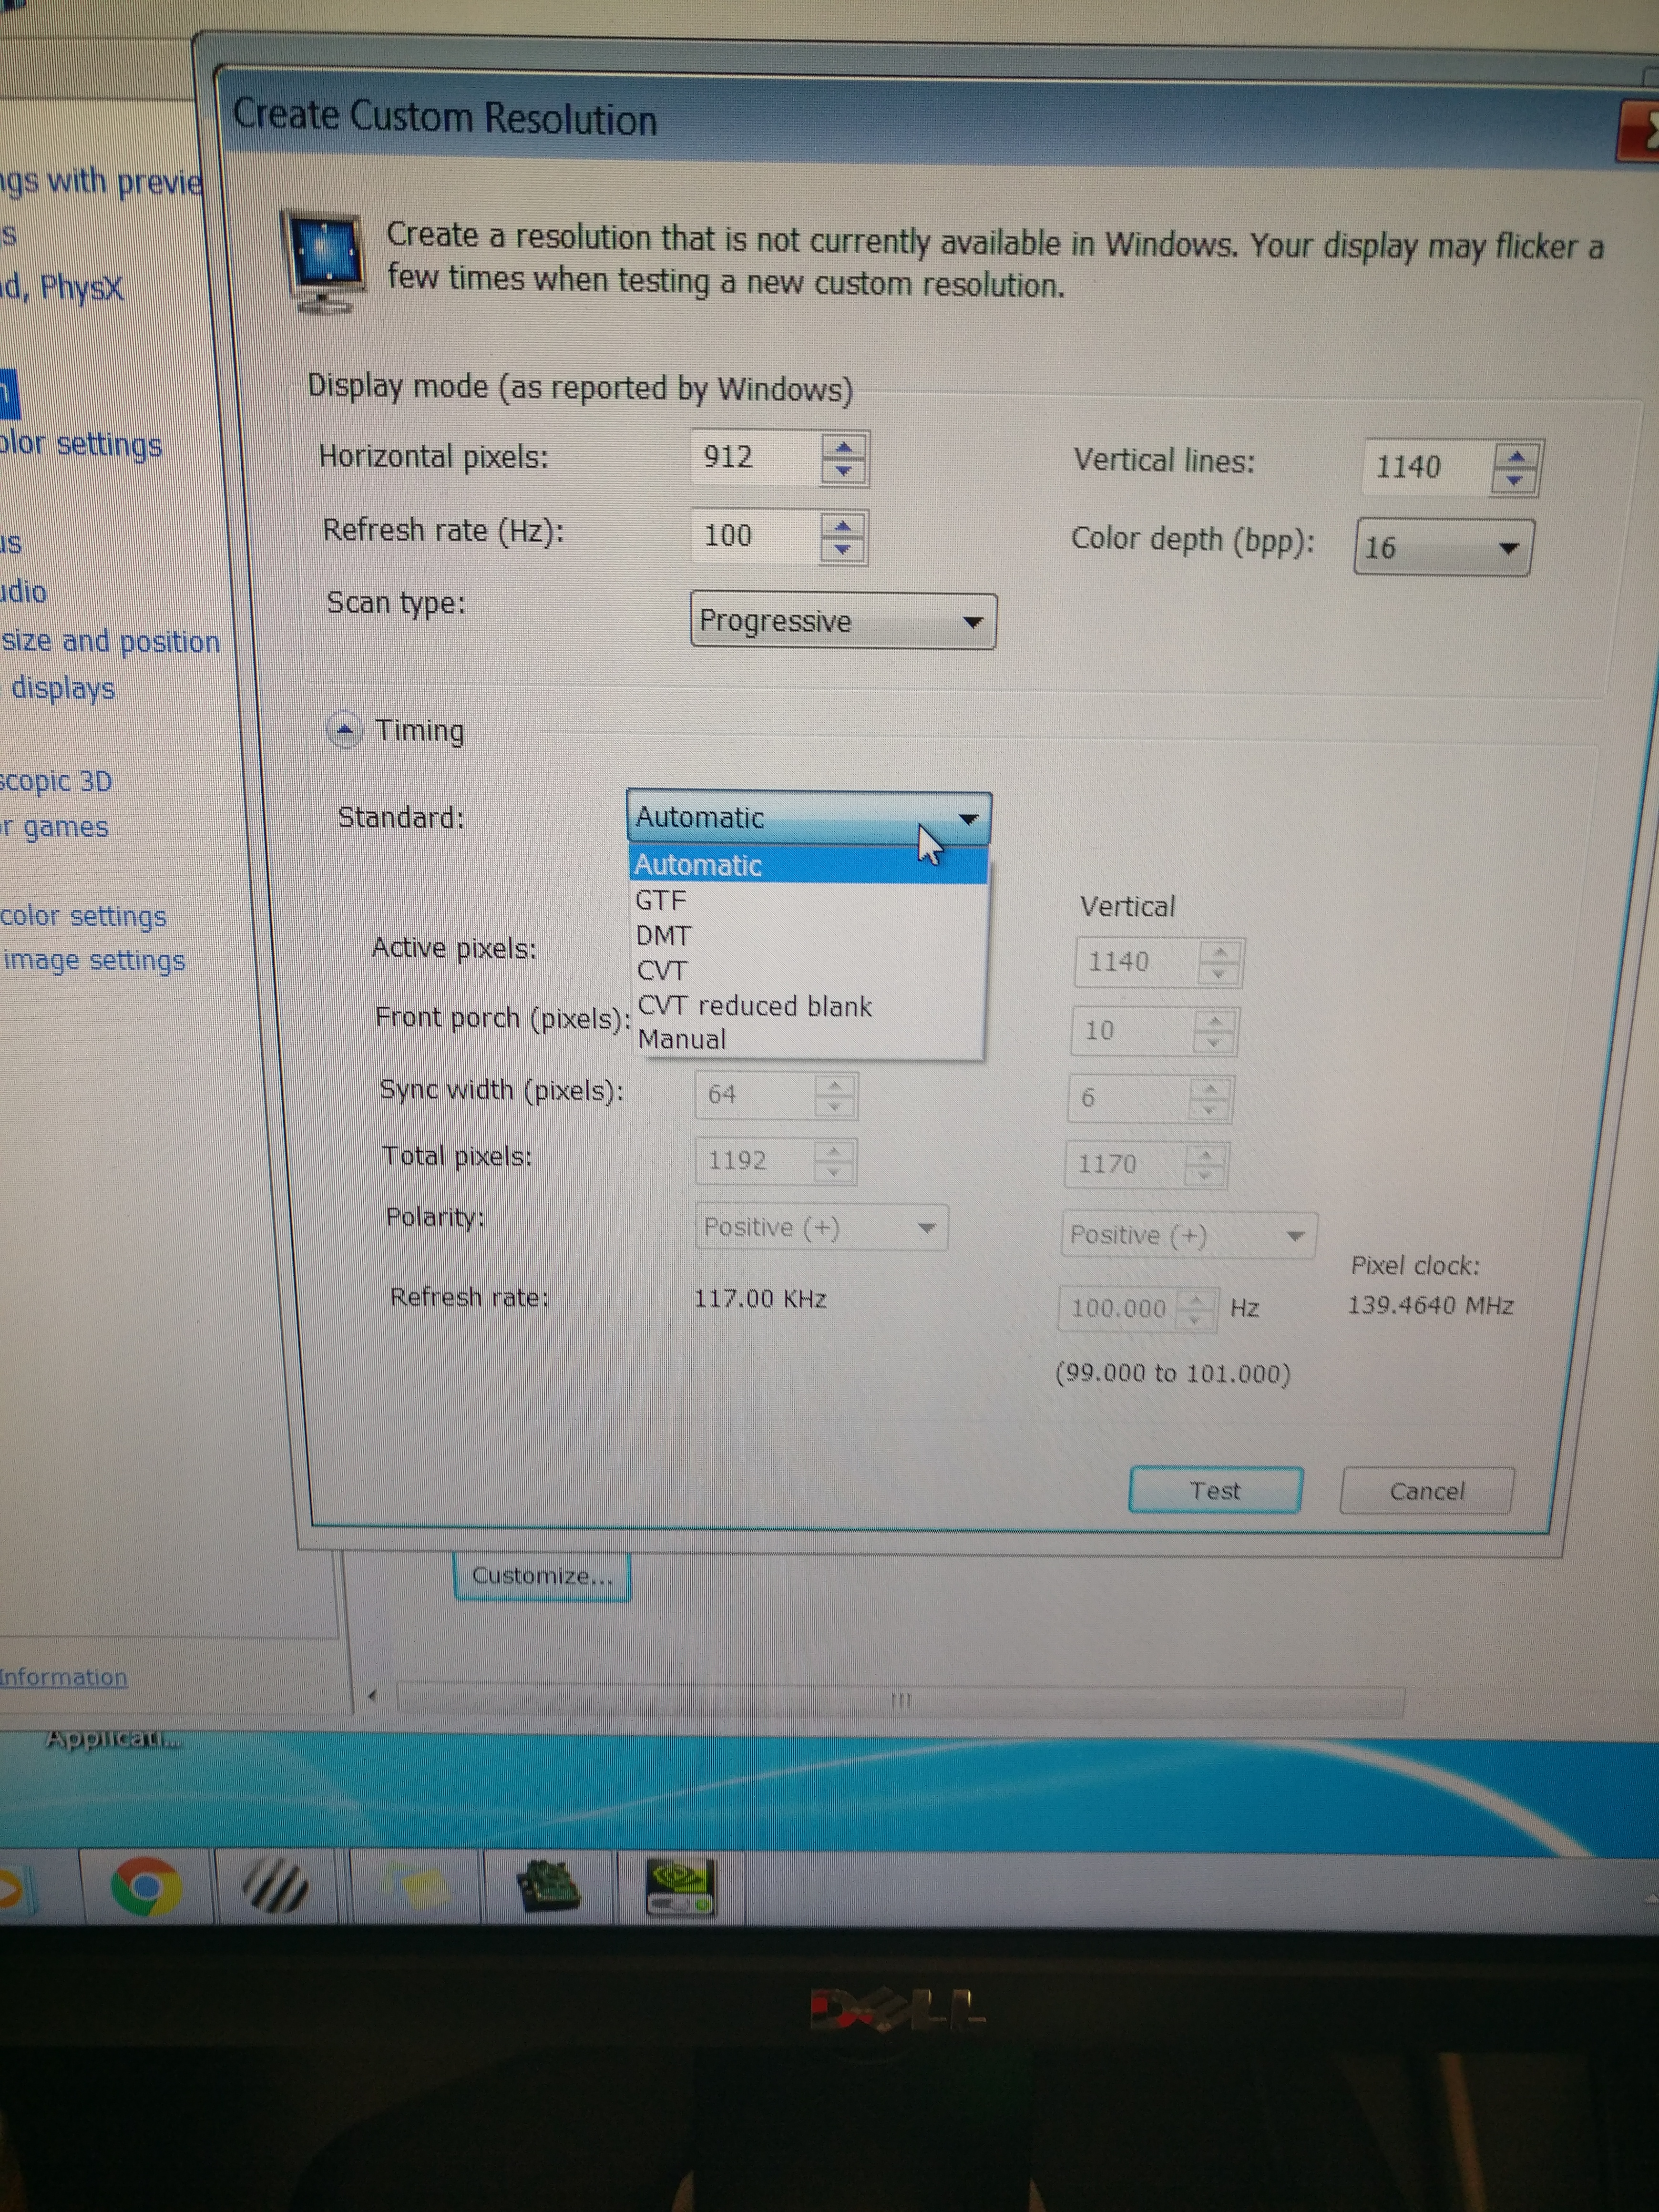Open the Information link in sidebar
Image resolution: width=1659 pixels, height=2212 pixels.
click(x=64, y=1677)
